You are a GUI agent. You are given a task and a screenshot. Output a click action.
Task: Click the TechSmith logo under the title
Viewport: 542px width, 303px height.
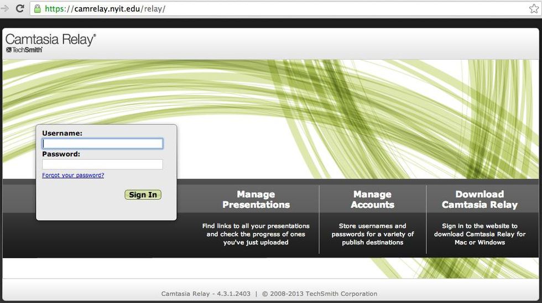click(24, 50)
